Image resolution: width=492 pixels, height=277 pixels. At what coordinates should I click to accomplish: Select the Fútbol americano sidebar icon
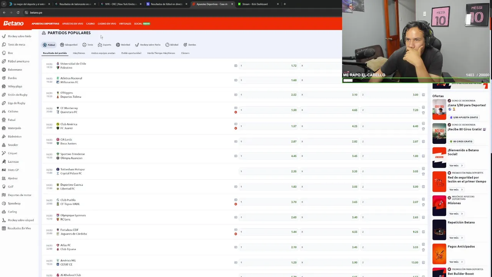(4, 61)
